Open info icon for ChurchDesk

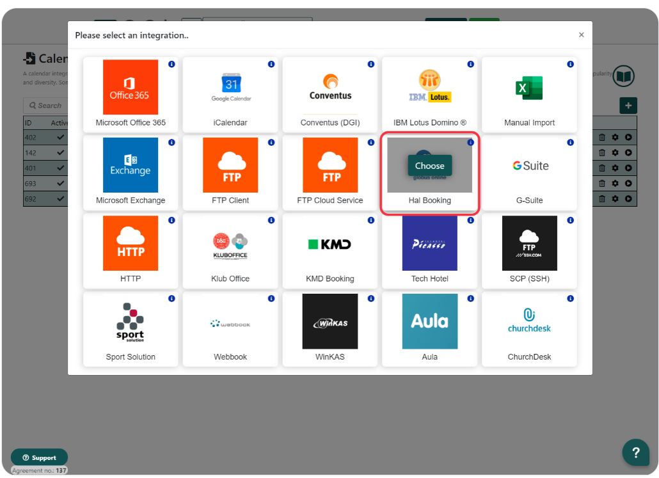570,298
